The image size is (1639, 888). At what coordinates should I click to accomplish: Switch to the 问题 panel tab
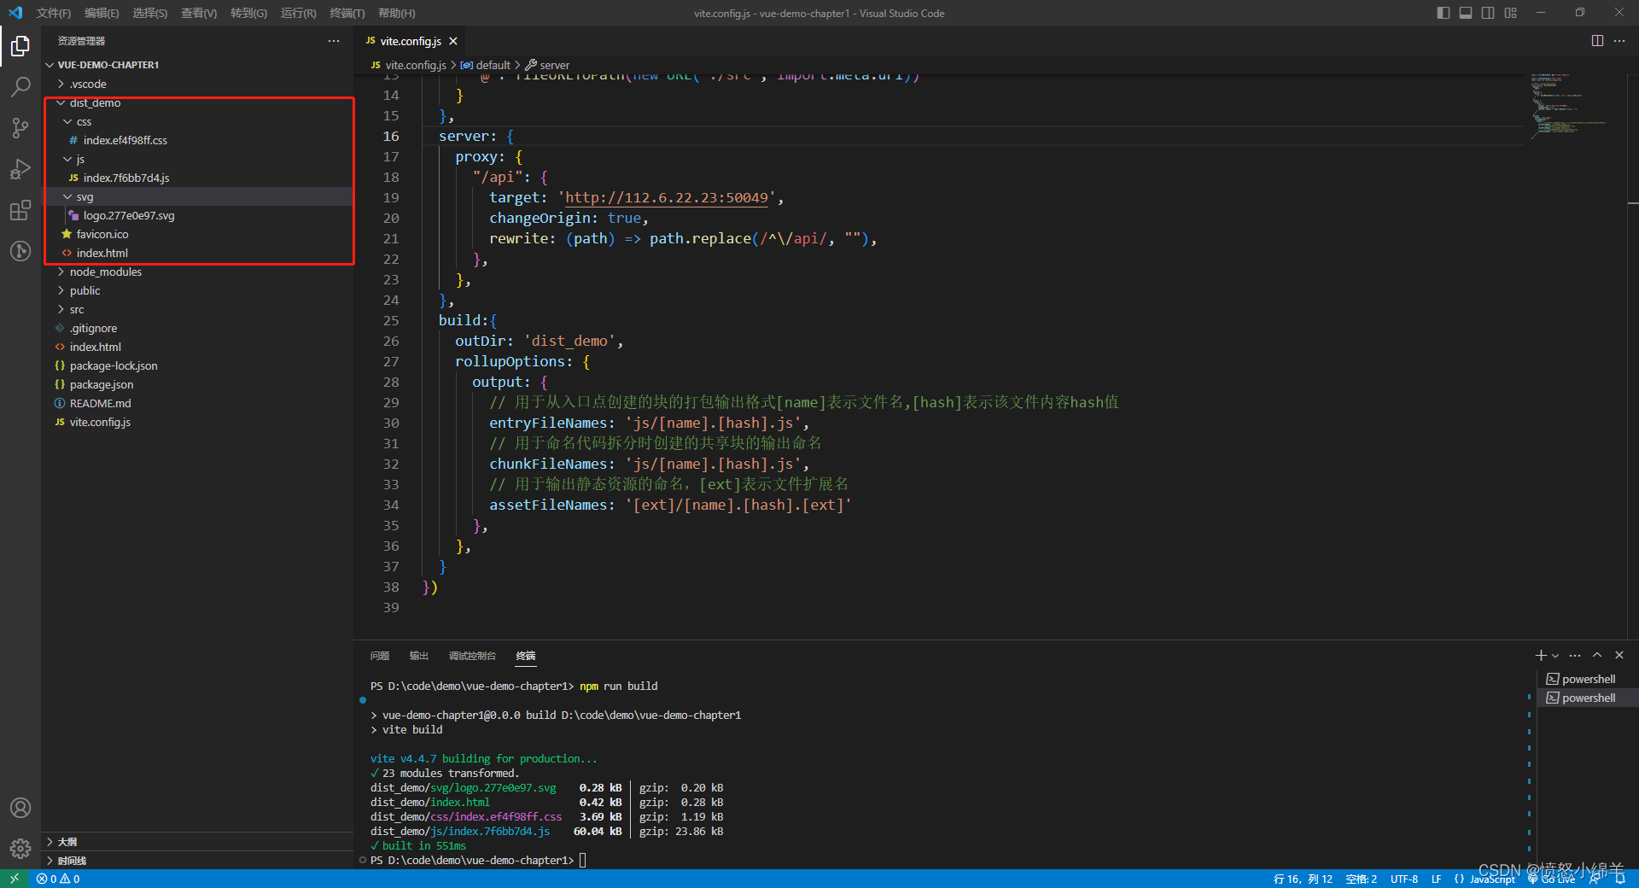[380, 656]
